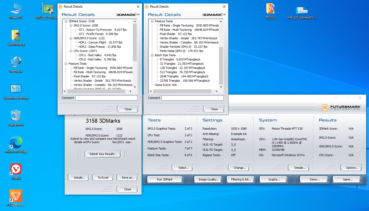Select Game Score: N/A row
The height and width of the screenshot is (211, 369).
[166, 85]
